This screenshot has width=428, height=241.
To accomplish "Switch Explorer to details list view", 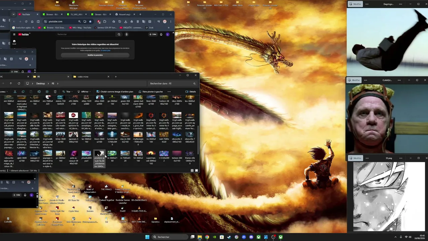I will pos(192,170).
